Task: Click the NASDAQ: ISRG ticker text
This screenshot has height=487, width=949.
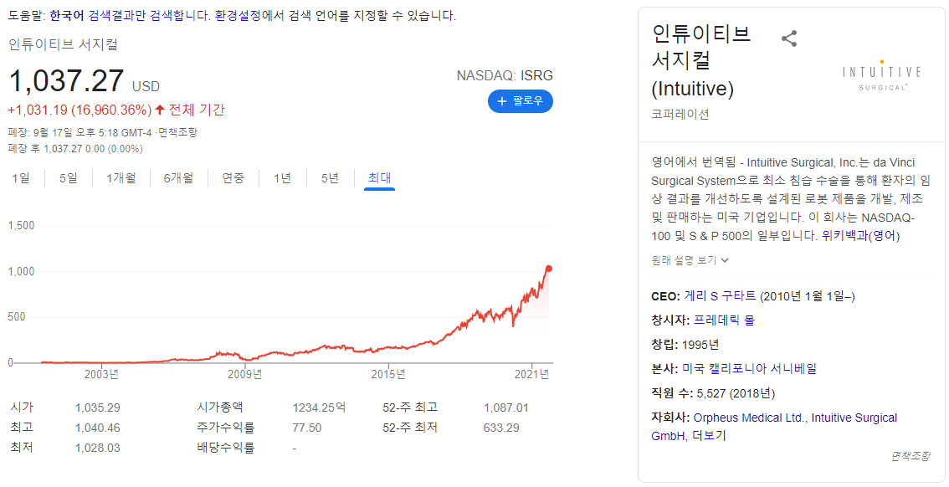Action: [x=505, y=75]
